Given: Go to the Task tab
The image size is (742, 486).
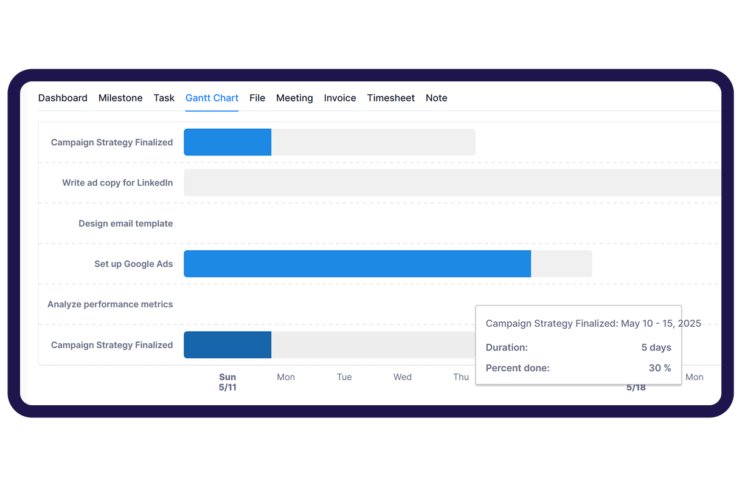Looking at the screenshot, I should click(x=164, y=98).
